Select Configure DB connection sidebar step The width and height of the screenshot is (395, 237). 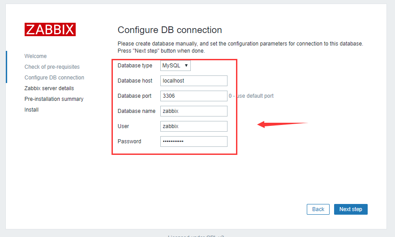54,78
